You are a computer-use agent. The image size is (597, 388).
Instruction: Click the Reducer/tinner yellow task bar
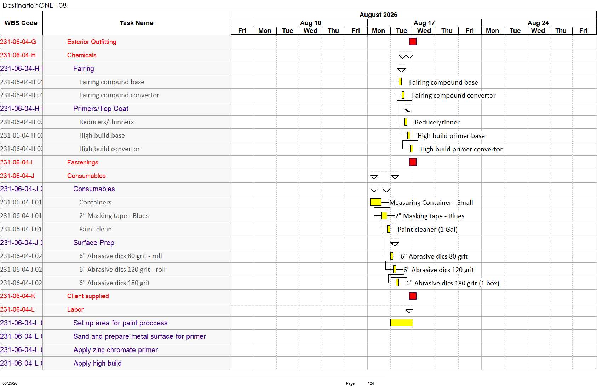point(406,122)
